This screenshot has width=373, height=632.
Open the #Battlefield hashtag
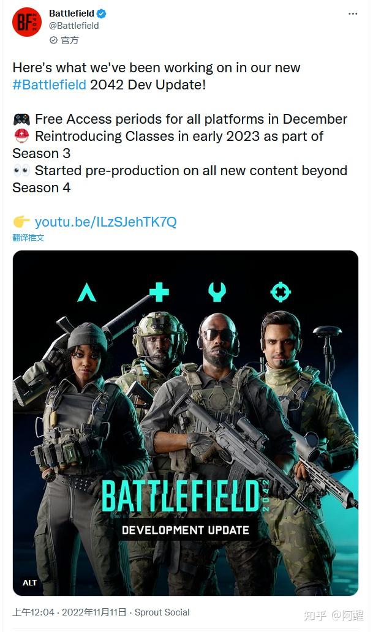[x=49, y=85]
